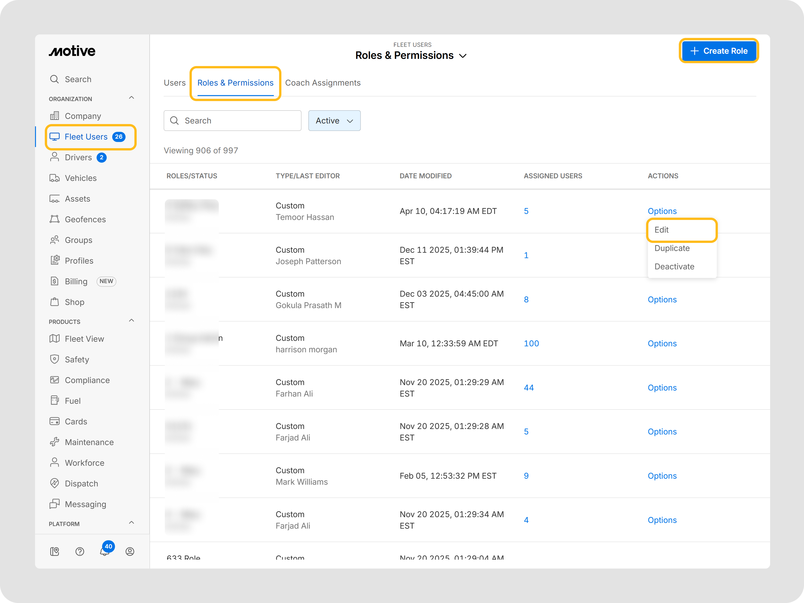
Task: Click the help question mark icon
Action: click(80, 551)
